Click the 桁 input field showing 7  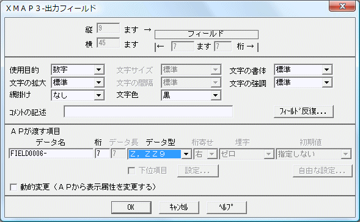pos(102,154)
